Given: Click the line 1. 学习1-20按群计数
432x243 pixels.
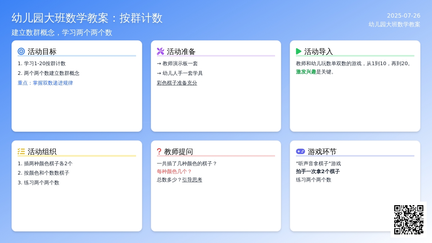Looking at the screenshot, I should point(42,63).
